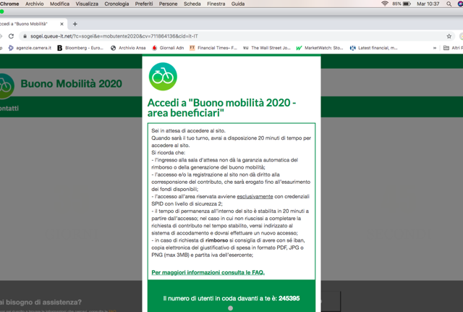Open the Visualizza menu
This screenshot has width=463, height=312.
(87, 4)
